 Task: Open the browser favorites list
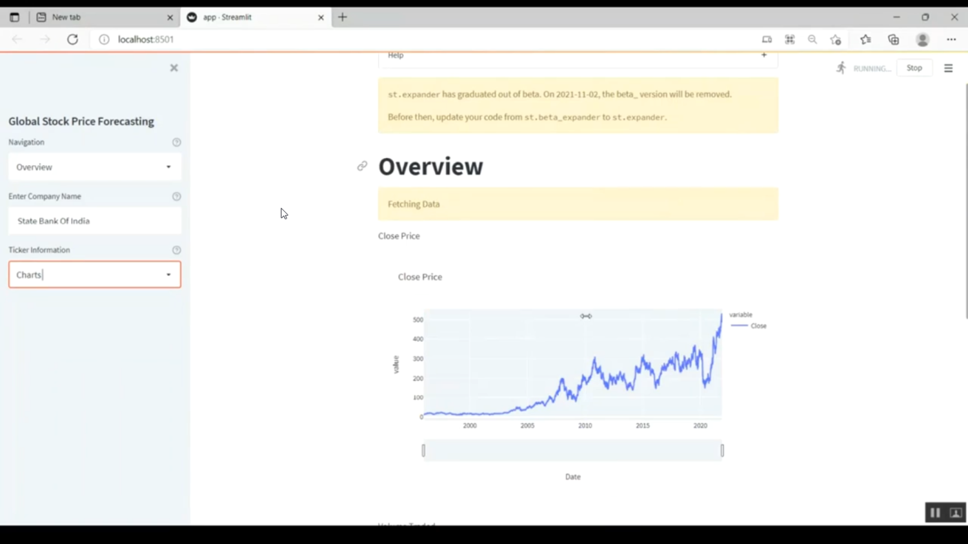point(865,39)
